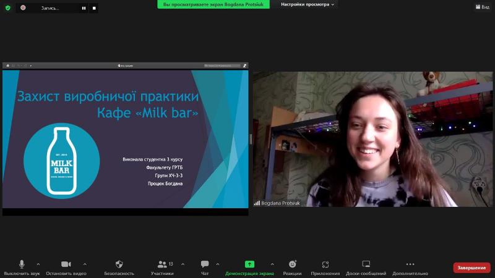Click 'Факультету ГРТБ' text on slide
This screenshot has height=278, width=495.
(x=164, y=167)
